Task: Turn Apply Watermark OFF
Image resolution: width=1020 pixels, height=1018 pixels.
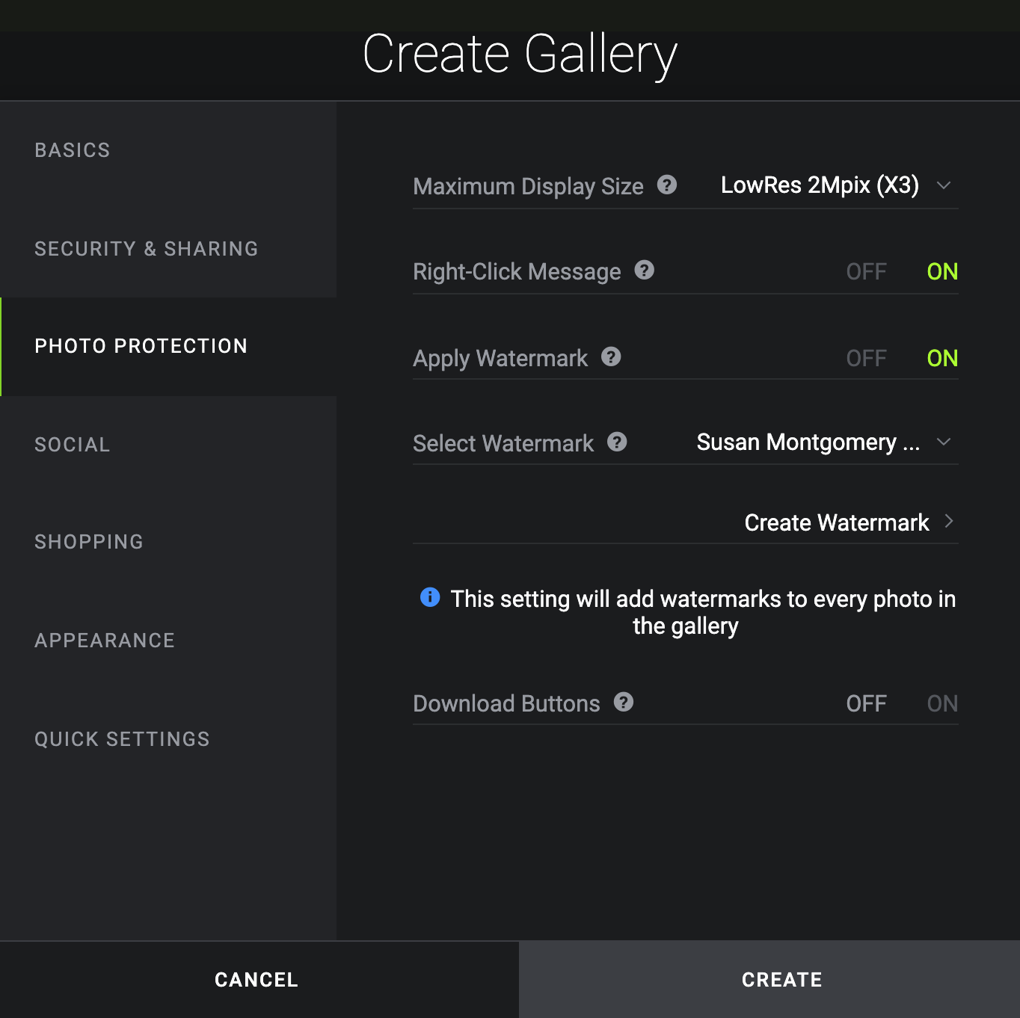Action: coord(866,358)
